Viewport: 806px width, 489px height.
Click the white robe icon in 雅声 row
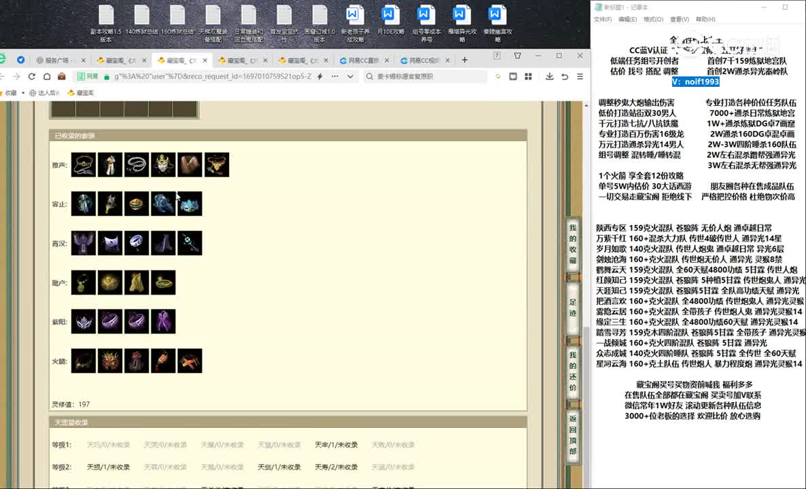click(110, 165)
